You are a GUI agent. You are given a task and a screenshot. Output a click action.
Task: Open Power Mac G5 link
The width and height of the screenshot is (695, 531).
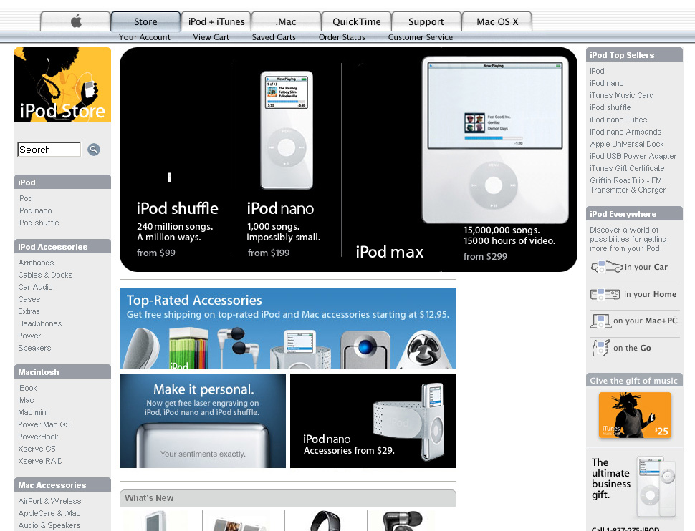tap(44, 424)
